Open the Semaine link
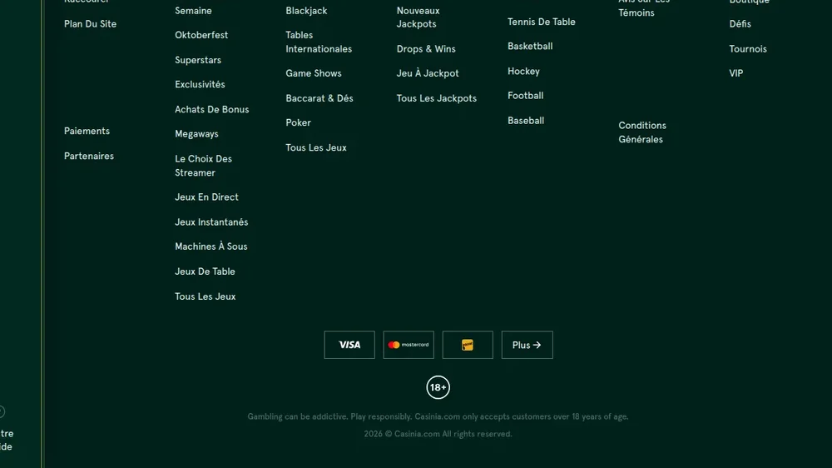Screen dimensions: 832x468 pyautogui.click(x=193, y=11)
